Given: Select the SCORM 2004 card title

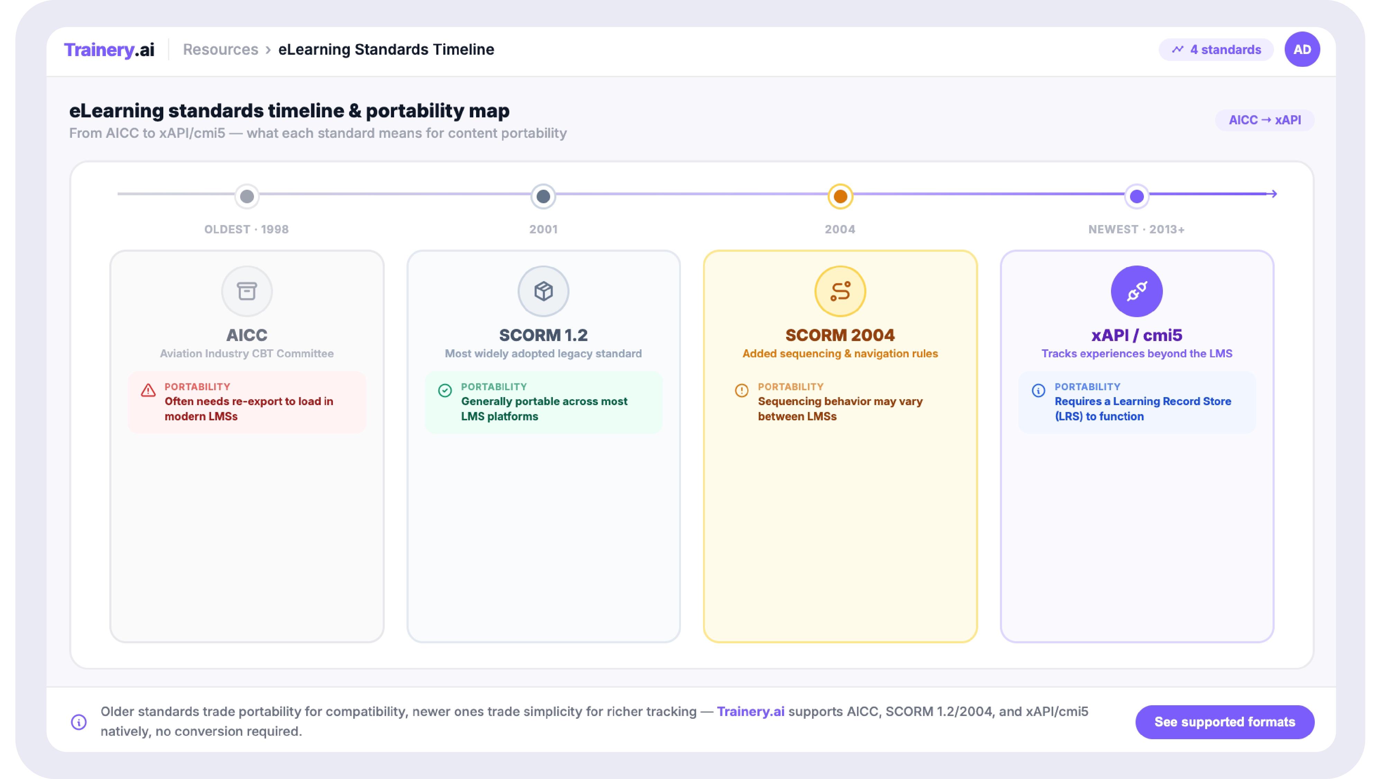Looking at the screenshot, I should (840, 335).
